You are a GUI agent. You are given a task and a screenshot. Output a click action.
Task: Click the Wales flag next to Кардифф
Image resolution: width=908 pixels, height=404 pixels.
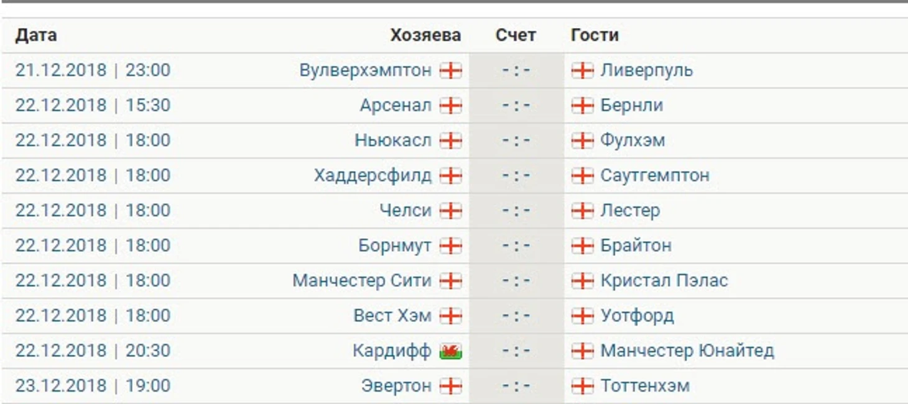coord(451,352)
